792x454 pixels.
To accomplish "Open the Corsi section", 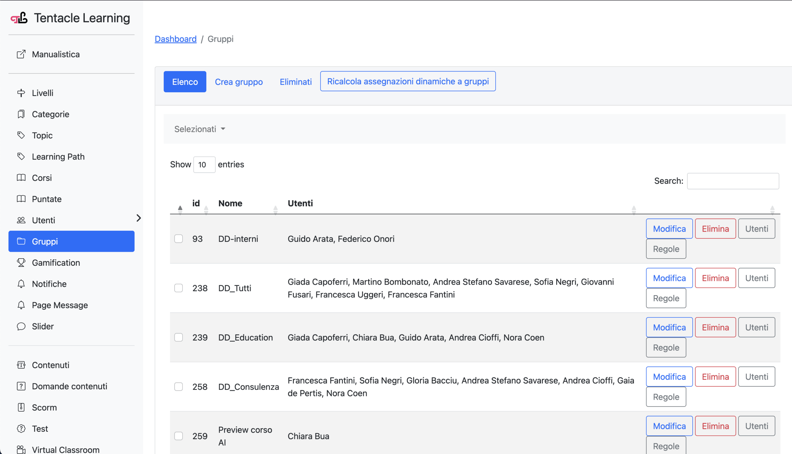I will pos(42,178).
